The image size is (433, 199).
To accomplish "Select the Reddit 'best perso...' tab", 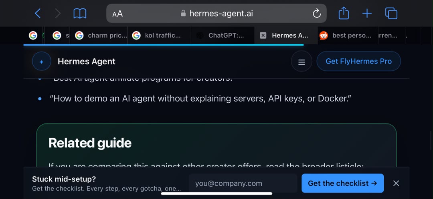I will pos(348,36).
